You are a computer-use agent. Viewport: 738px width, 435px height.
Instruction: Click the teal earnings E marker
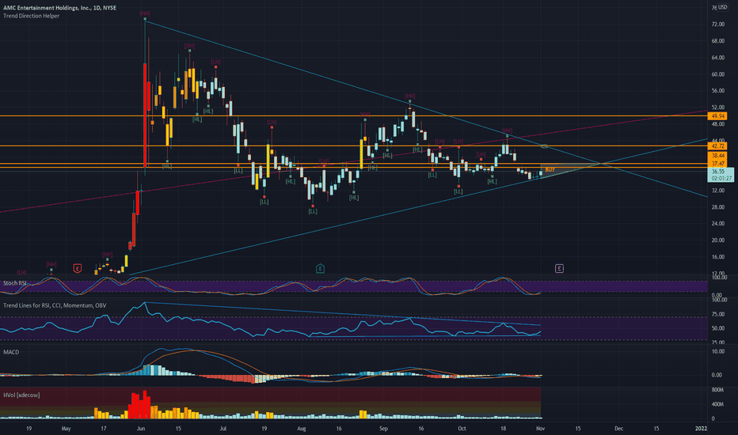(x=320, y=269)
